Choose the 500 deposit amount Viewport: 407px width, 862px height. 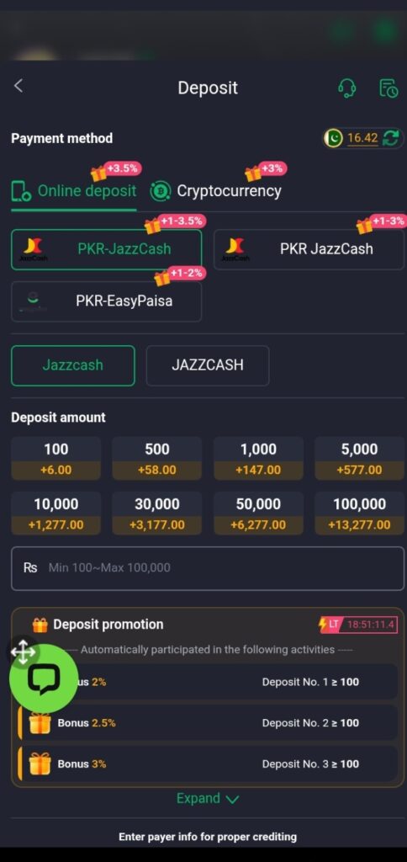click(157, 459)
